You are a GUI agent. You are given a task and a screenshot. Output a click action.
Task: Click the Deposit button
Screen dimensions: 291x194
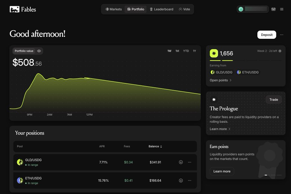pyautogui.click(x=267, y=35)
